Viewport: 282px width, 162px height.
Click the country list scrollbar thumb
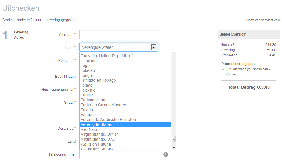click(174, 139)
